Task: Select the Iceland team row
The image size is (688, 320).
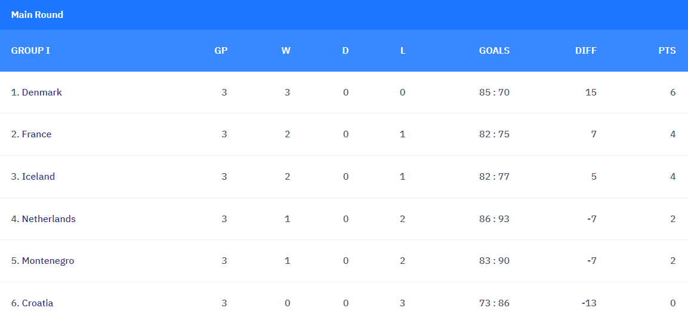Action: click(x=38, y=177)
